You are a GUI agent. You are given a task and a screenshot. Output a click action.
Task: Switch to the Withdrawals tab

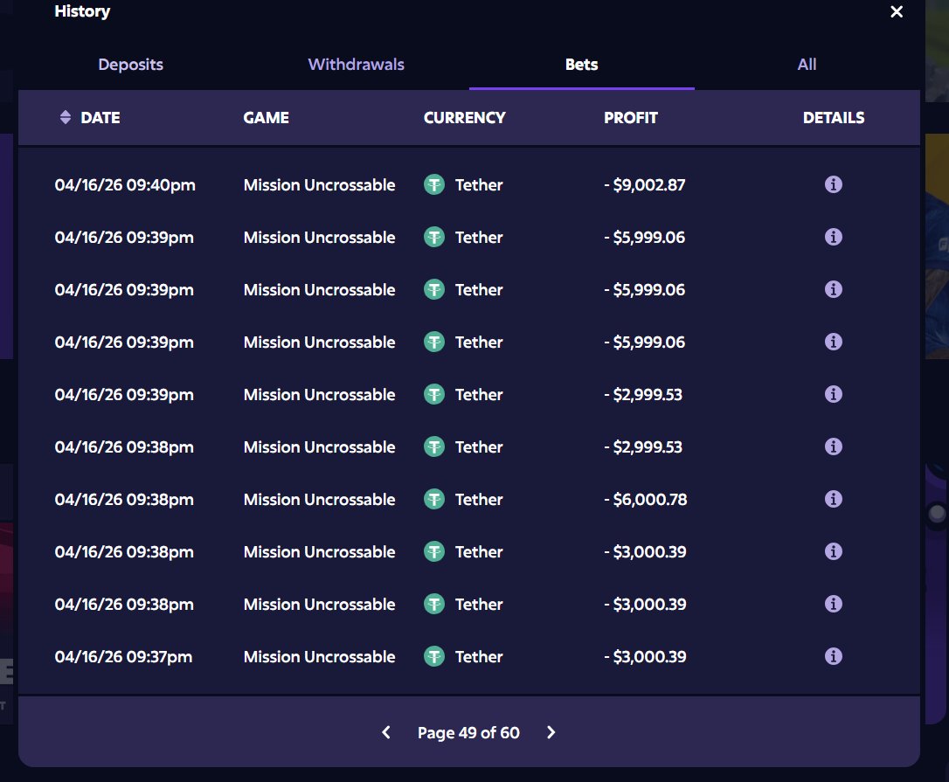356,64
